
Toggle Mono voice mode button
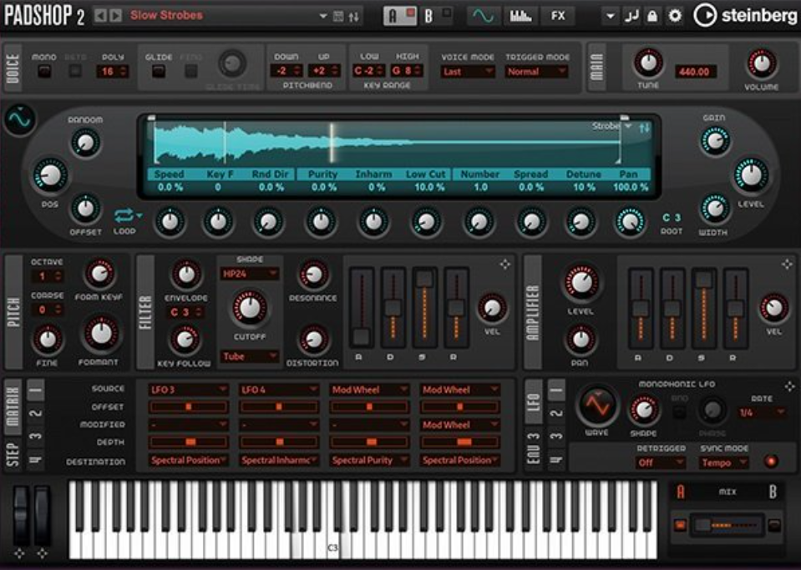click(44, 71)
